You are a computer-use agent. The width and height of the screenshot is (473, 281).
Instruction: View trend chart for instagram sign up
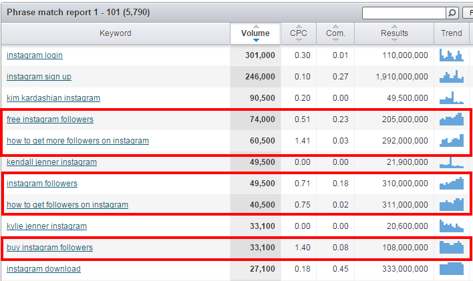click(451, 77)
